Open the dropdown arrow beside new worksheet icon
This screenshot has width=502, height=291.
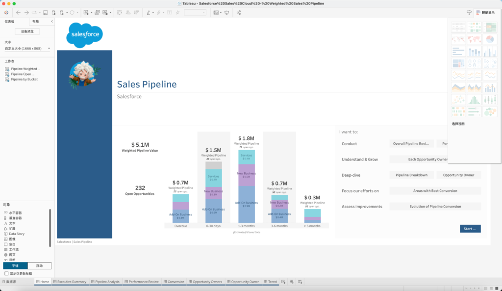[91, 13]
